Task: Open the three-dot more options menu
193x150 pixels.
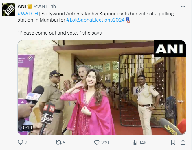Action: point(183,6)
